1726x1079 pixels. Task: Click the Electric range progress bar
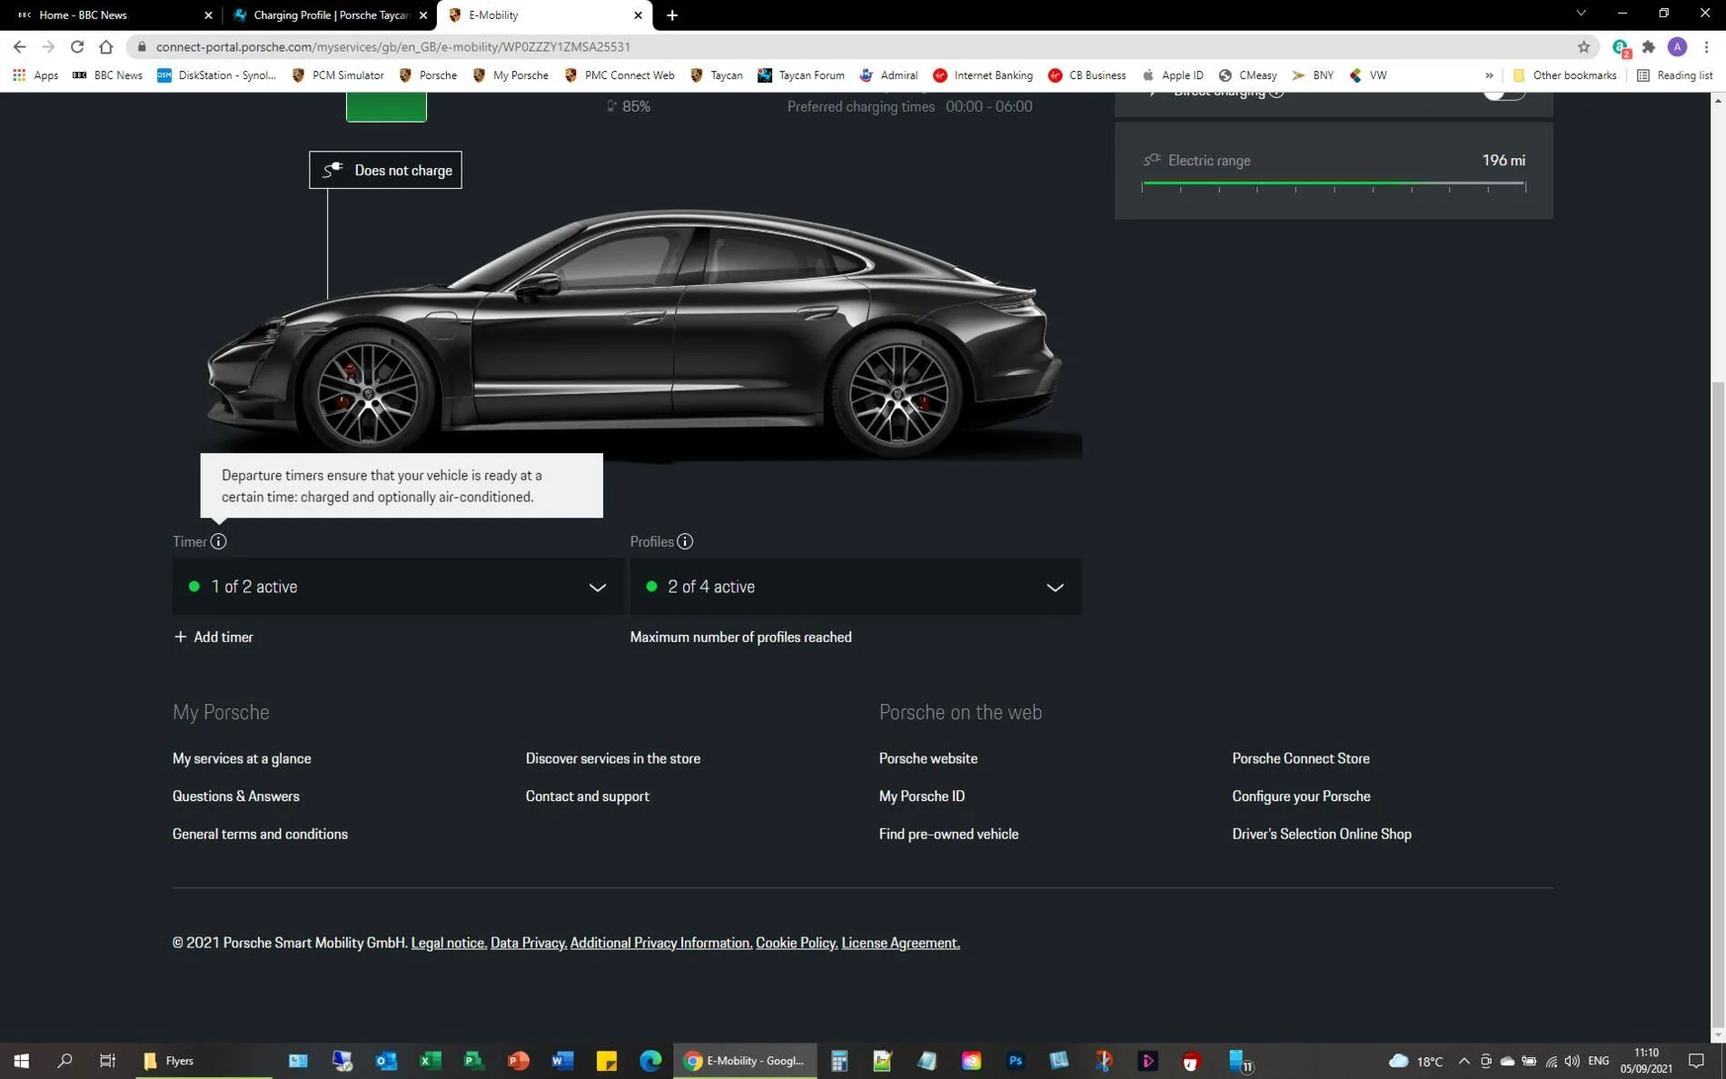coord(1334,184)
